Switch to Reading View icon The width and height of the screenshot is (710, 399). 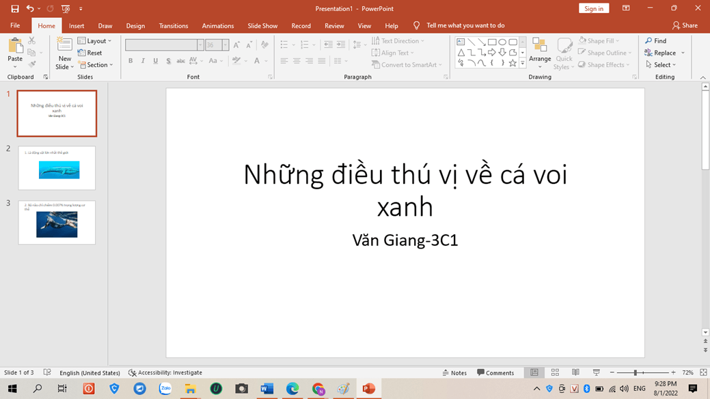[x=575, y=372]
